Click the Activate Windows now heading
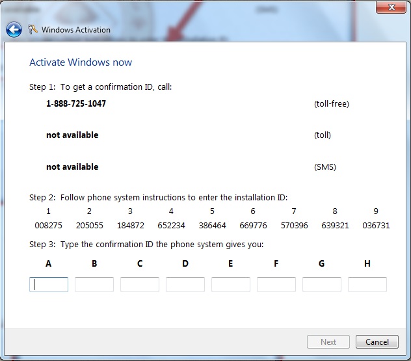 pyautogui.click(x=81, y=62)
